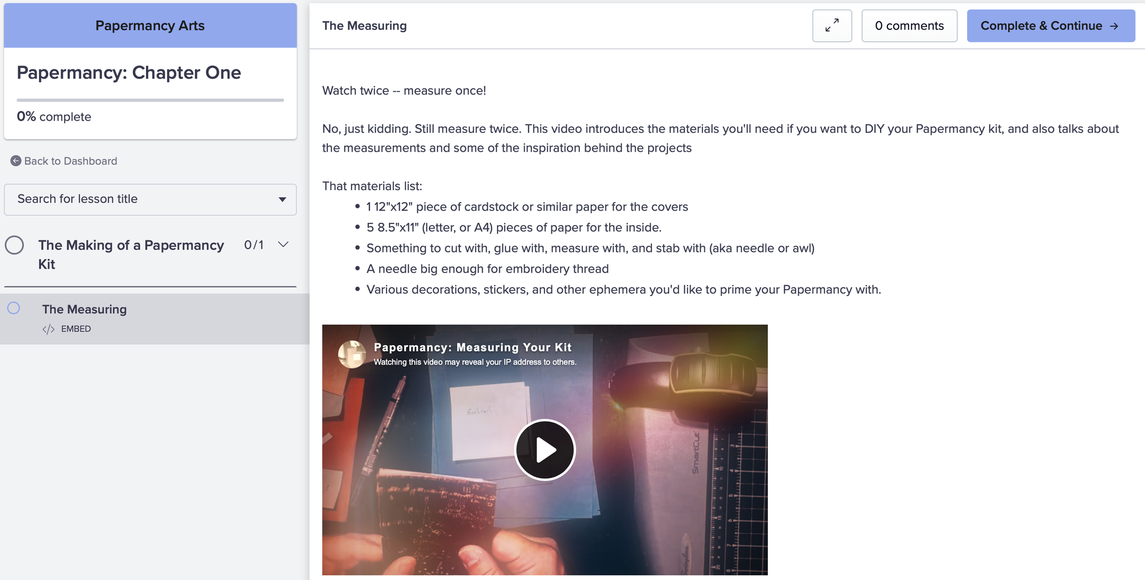Go Back to Dashboard link
This screenshot has width=1145, height=580.
pos(70,161)
